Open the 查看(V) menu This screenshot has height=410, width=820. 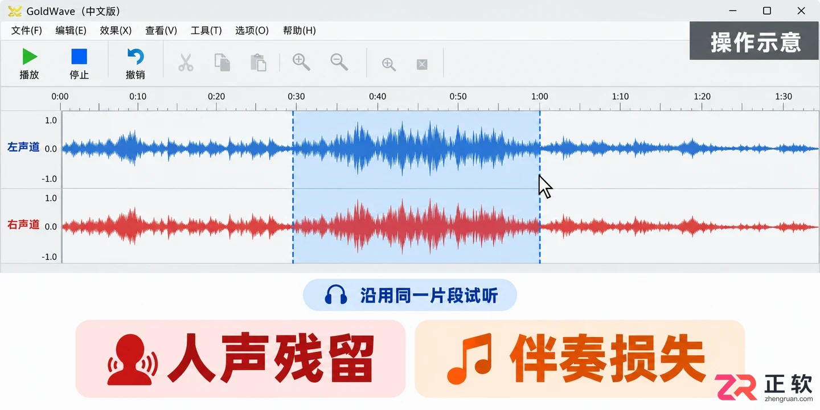click(x=161, y=31)
